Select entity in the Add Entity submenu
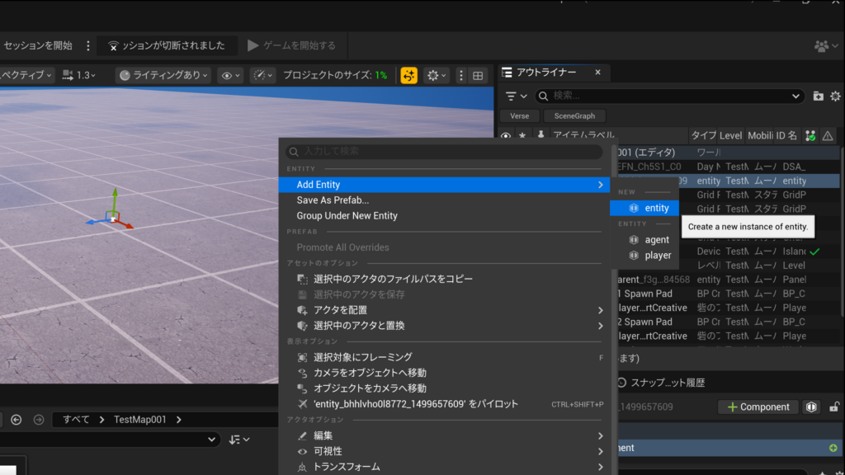Screen dimensions: 845x475 click(x=656, y=209)
